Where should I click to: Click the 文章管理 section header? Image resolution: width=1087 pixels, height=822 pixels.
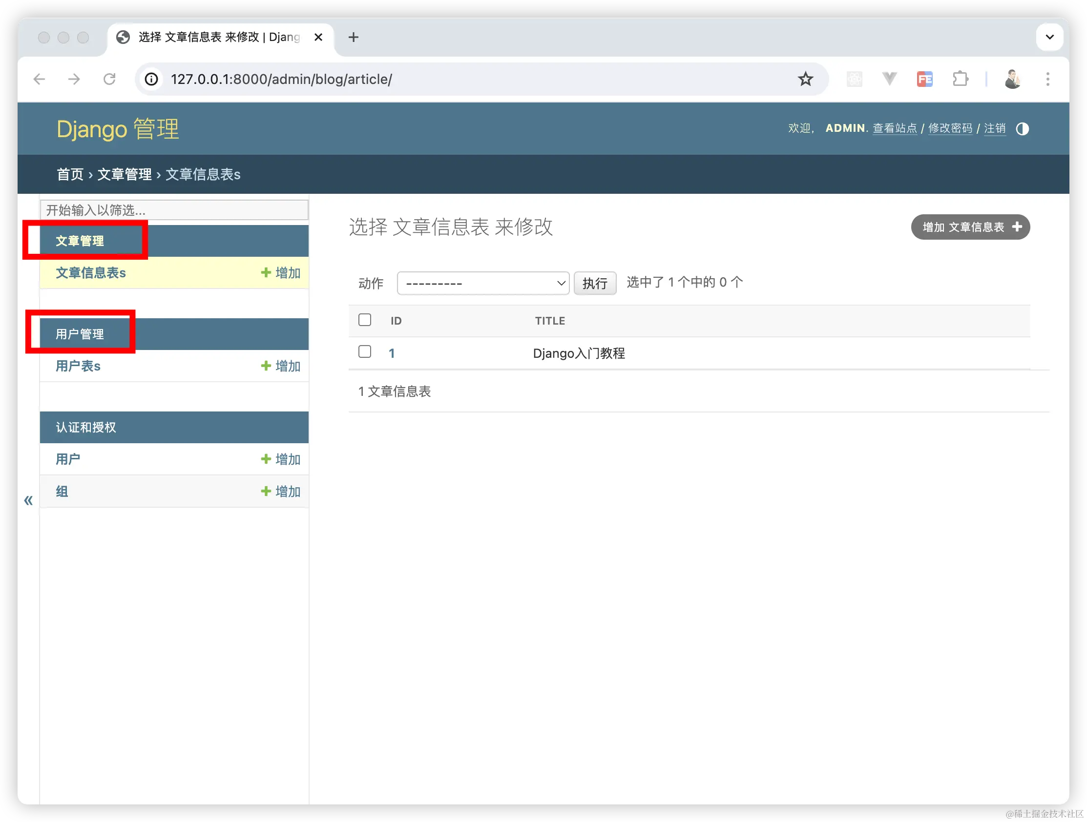click(80, 241)
